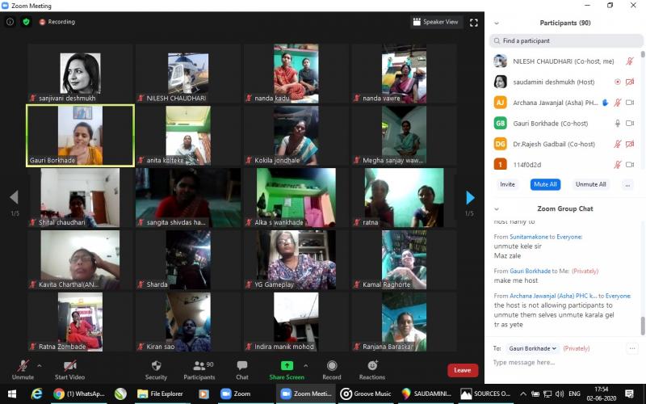
Task: Open chat recipient dropdown Gauri Borkhade
Action: point(532,349)
